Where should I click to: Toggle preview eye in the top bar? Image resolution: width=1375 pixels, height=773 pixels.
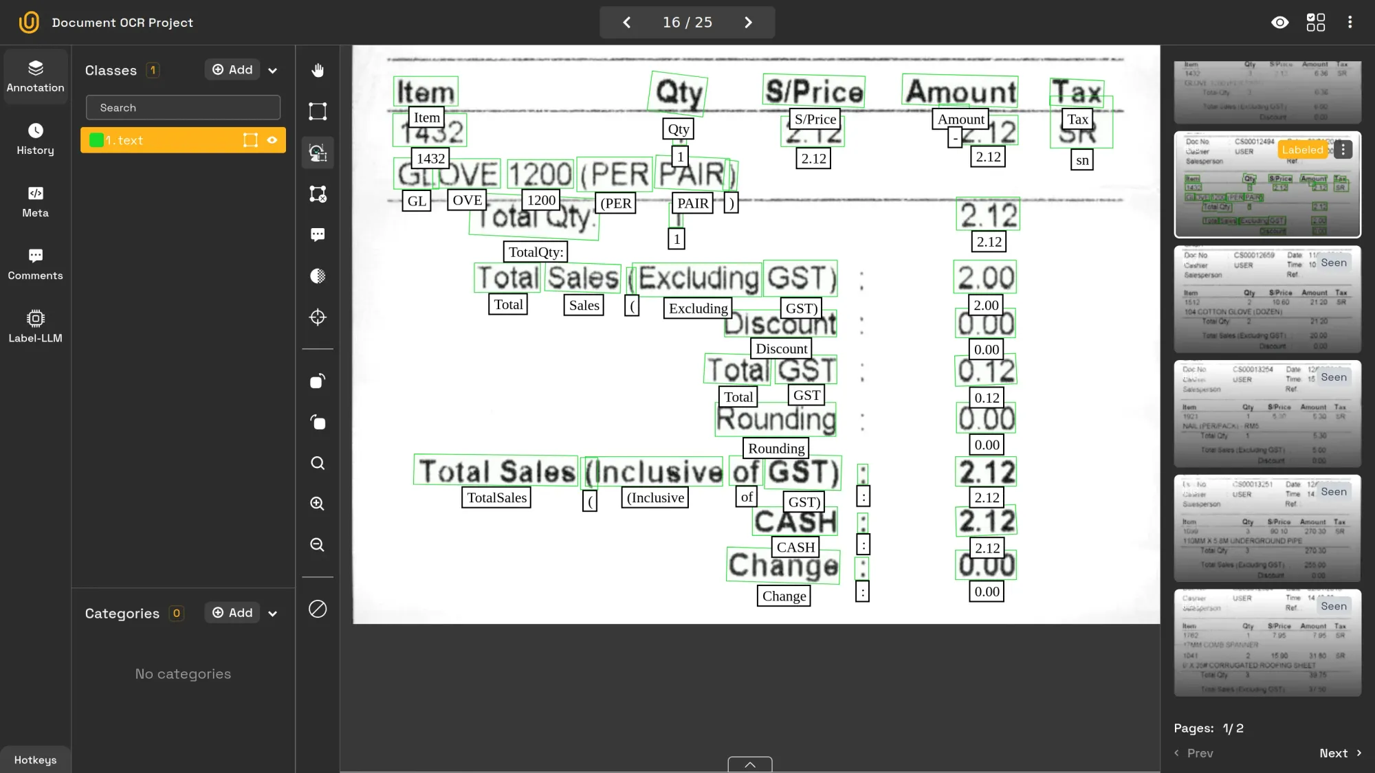pos(1279,22)
